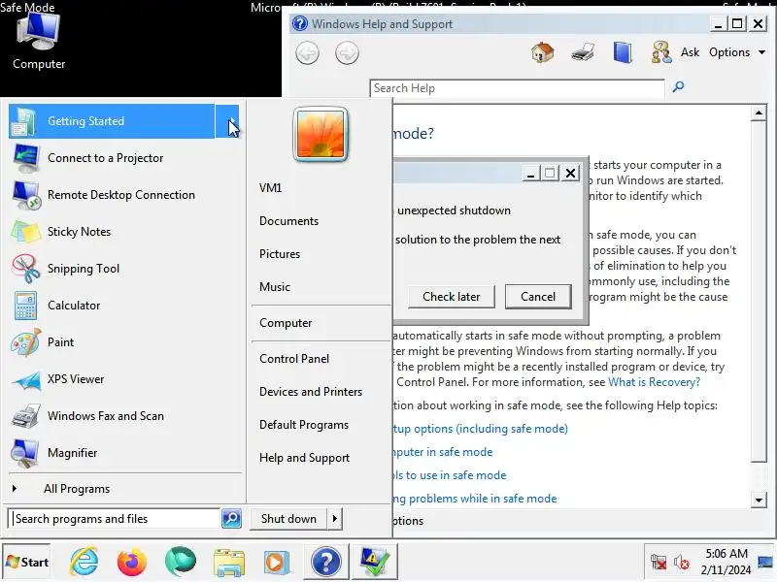
Task: Click the Remote Desktop Connection icon
Action: pos(26,195)
